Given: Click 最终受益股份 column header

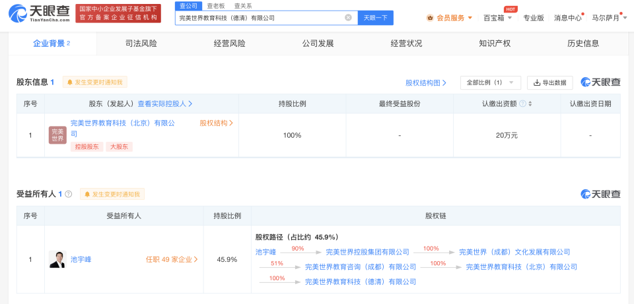Looking at the screenshot, I should 400,104.
